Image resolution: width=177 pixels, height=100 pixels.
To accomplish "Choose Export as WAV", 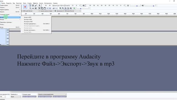I will (36, 19).
